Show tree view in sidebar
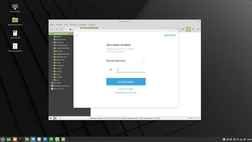This screenshot has width=252, height=142. tap(55, 118)
